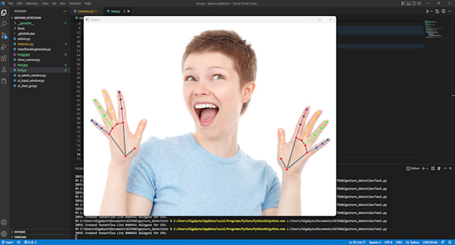Open the Testing flask icon view
This screenshot has height=245, width=455.
[x=4, y=69]
